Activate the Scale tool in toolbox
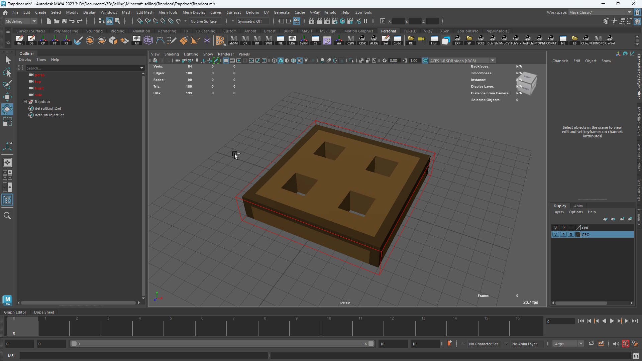 [x=7, y=122]
